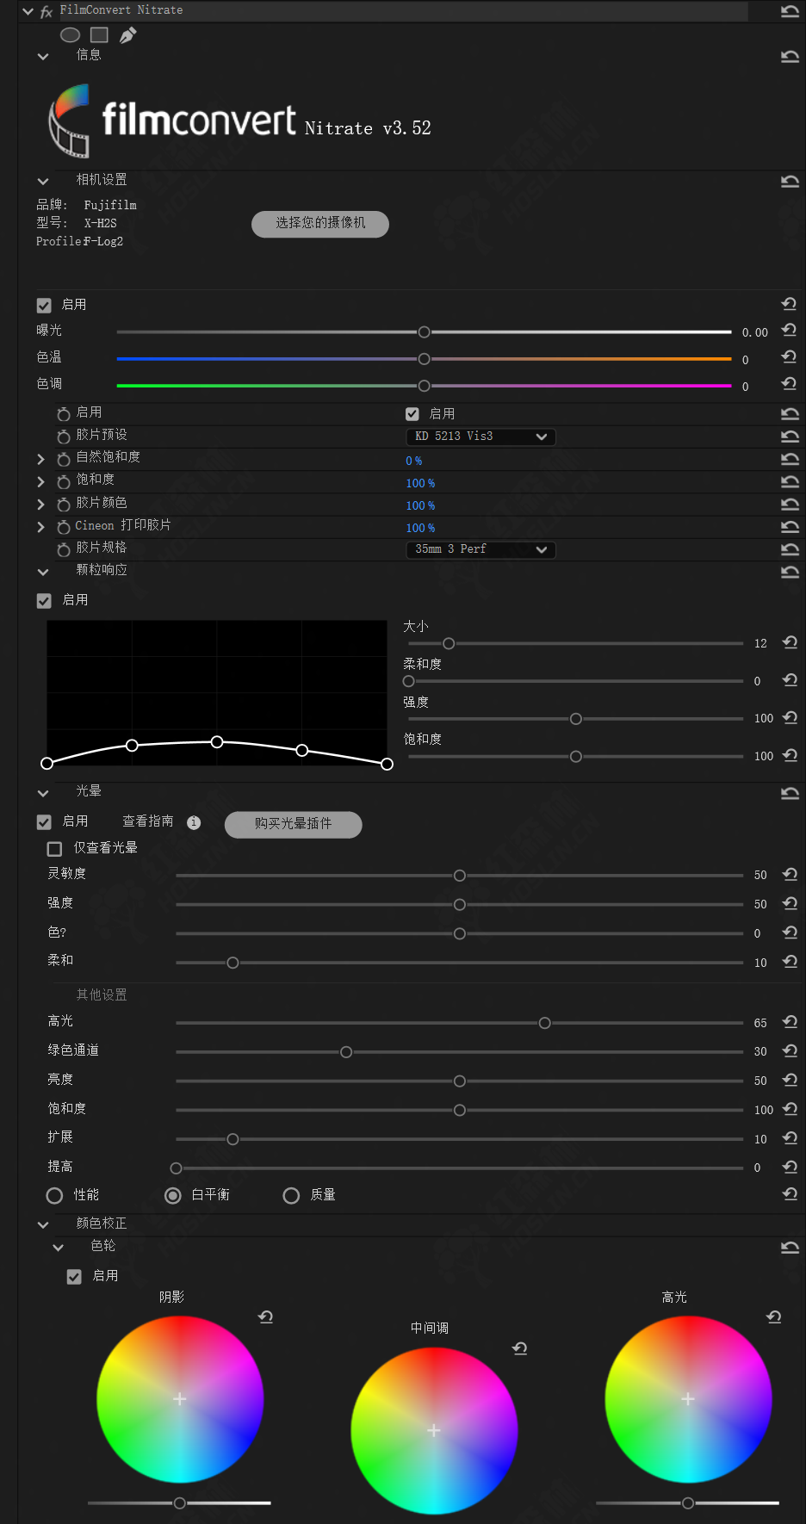Toggle stopwatch for 饱和度 parameter

(64, 481)
